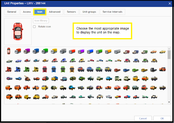
Task: Pick the front-view orange truck cab icon
Action: point(72,69)
